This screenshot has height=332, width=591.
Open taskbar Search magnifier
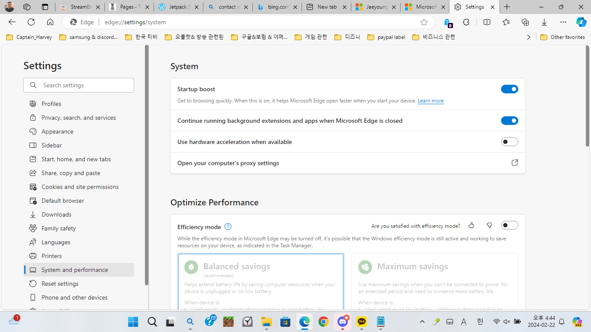point(152,322)
